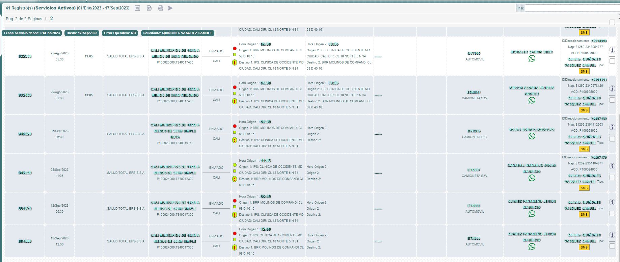This screenshot has width=620, height=262.
Task: Select the checkbox for service 849629
Action: [612, 139]
